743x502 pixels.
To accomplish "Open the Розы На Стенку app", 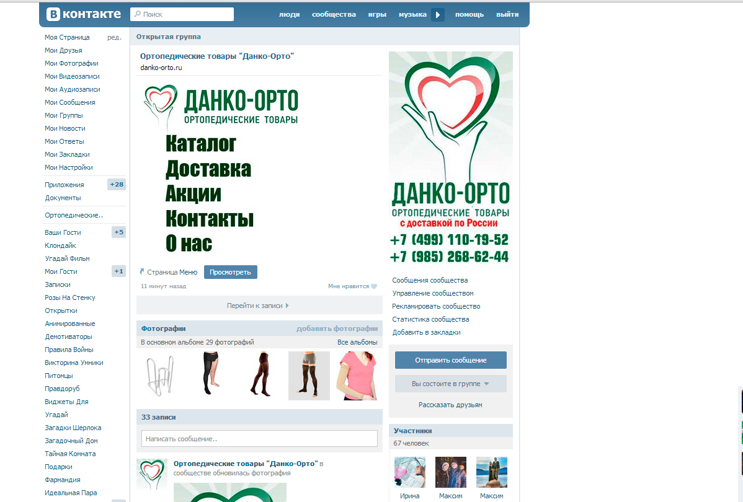I will click(70, 297).
